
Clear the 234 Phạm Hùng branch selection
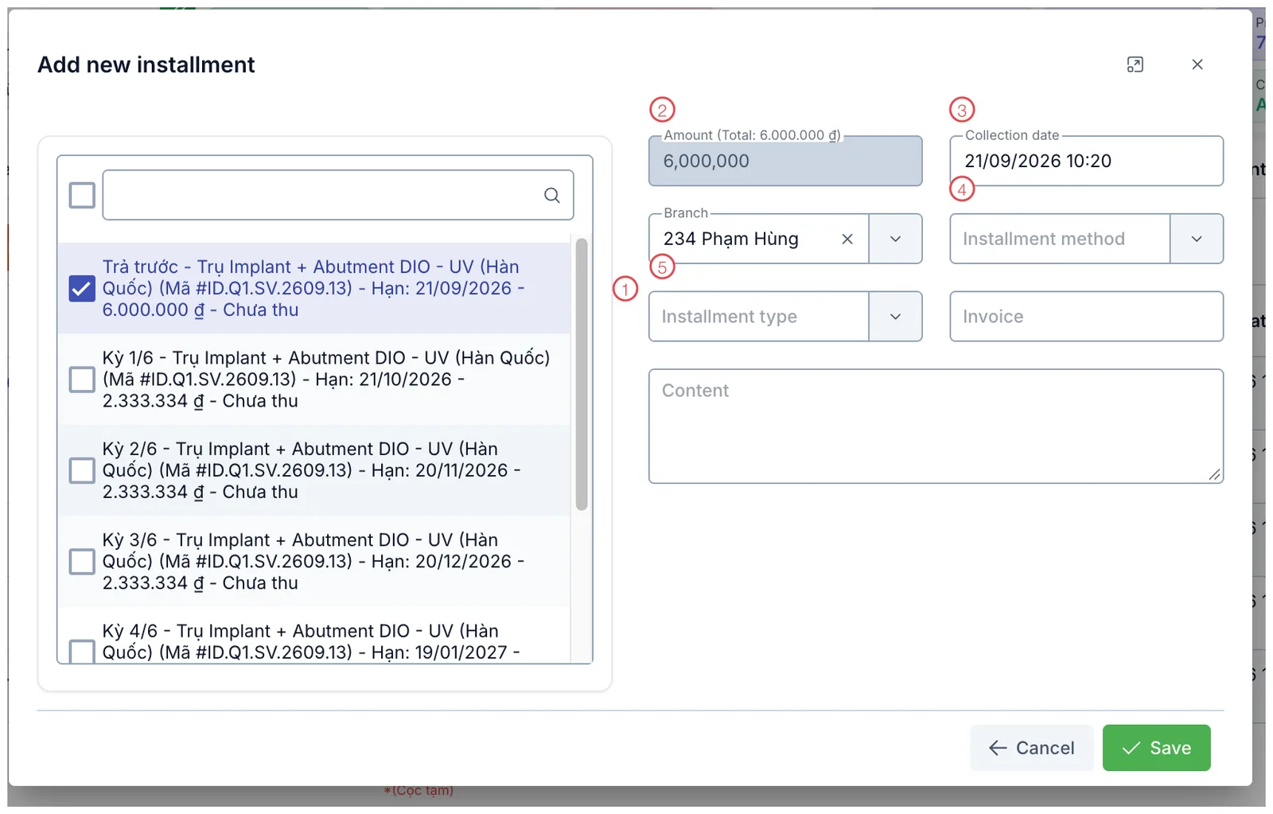pos(847,239)
